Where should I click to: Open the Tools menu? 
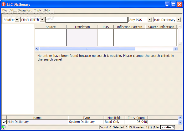(38, 10)
